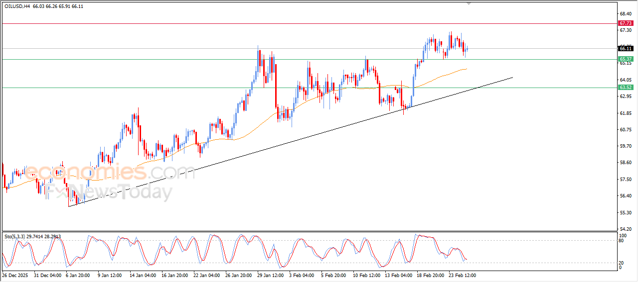Click the 29 Jan 12:00 date label
This screenshot has height=282, width=638.
[x=270, y=275]
